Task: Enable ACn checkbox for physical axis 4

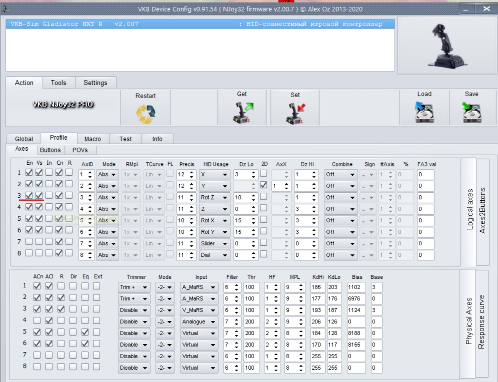Action: (37, 320)
